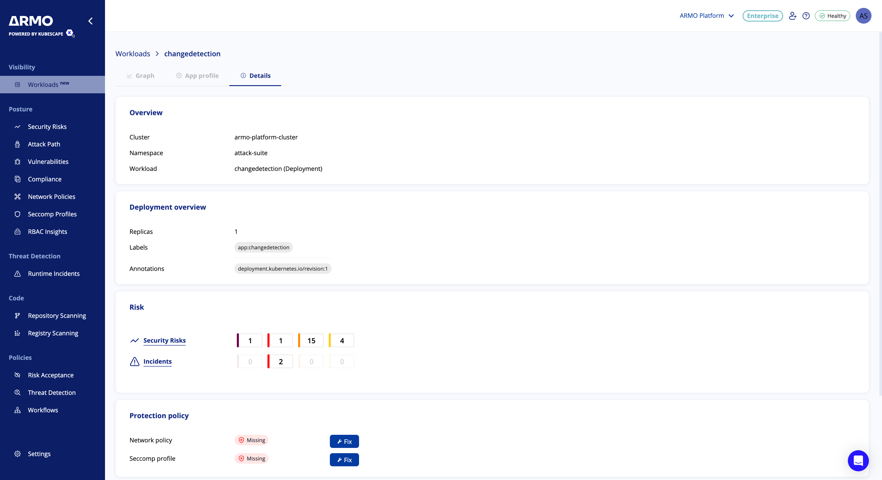Screen dimensions: 882x480
Task: Click the critical Security Risks count 1 with the dark purple bar
Action: 250,340
